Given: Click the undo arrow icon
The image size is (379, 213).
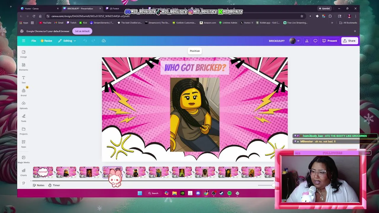Looking at the screenshot, I should pyautogui.click(x=85, y=41).
